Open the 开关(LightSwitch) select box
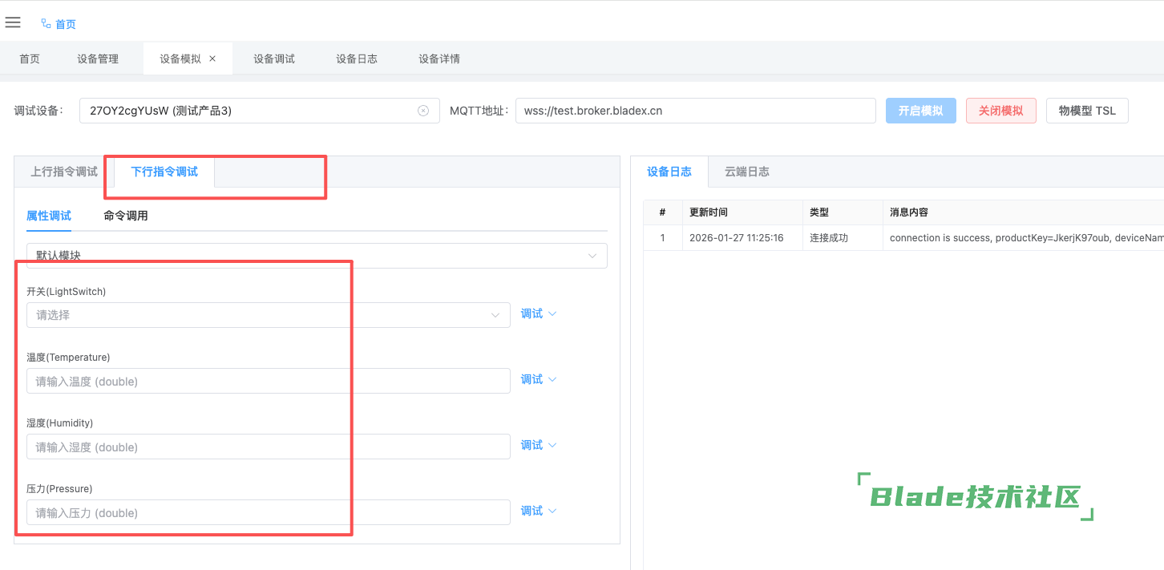This screenshot has width=1164, height=570. pos(268,315)
